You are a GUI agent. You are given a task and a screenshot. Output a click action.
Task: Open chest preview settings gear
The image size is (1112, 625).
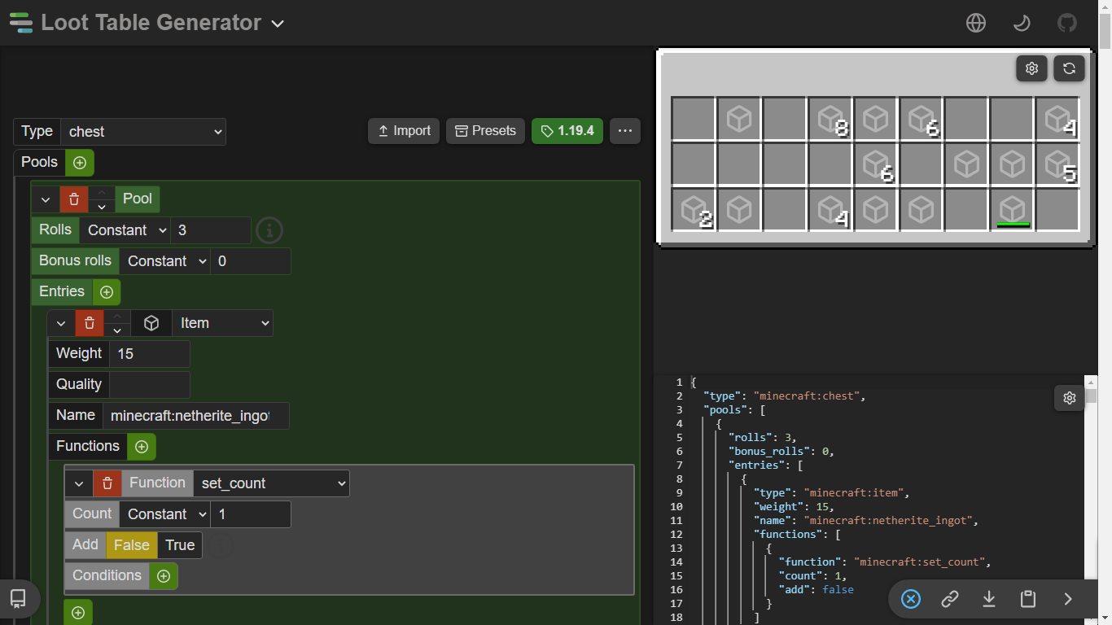(x=1031, y=68)
